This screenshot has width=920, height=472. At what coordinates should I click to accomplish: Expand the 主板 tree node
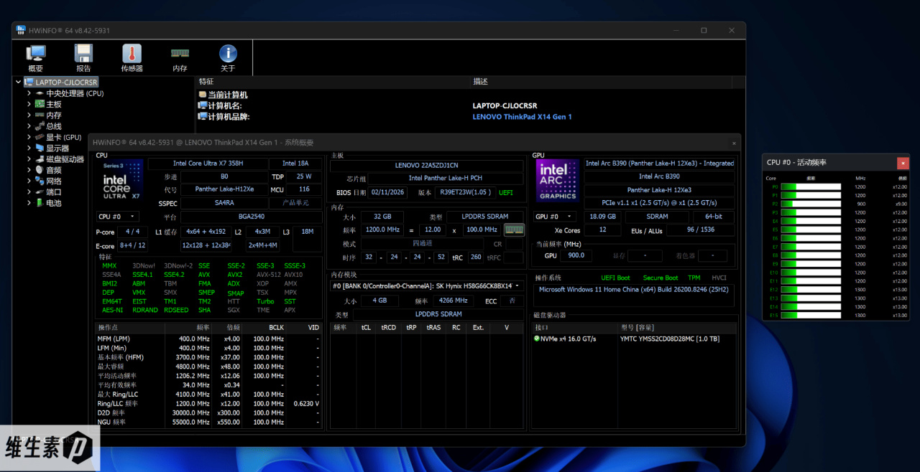(29, 104)
